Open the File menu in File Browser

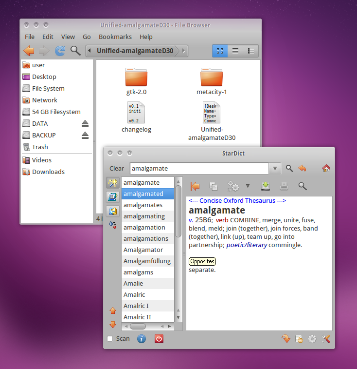click(30, 37)
